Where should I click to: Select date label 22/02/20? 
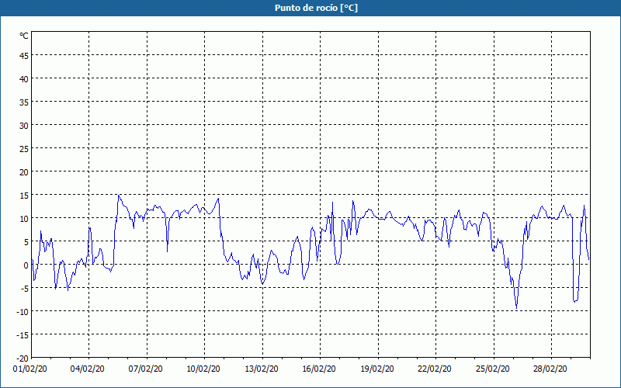pyautogui.click(x=435, y=369)
